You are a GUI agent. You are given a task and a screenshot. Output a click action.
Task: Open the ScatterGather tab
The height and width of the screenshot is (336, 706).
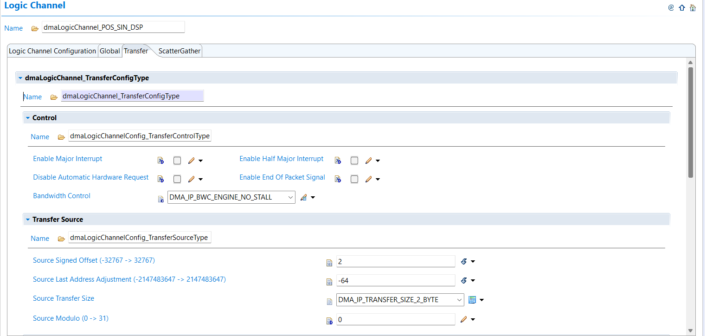point(179,51)
